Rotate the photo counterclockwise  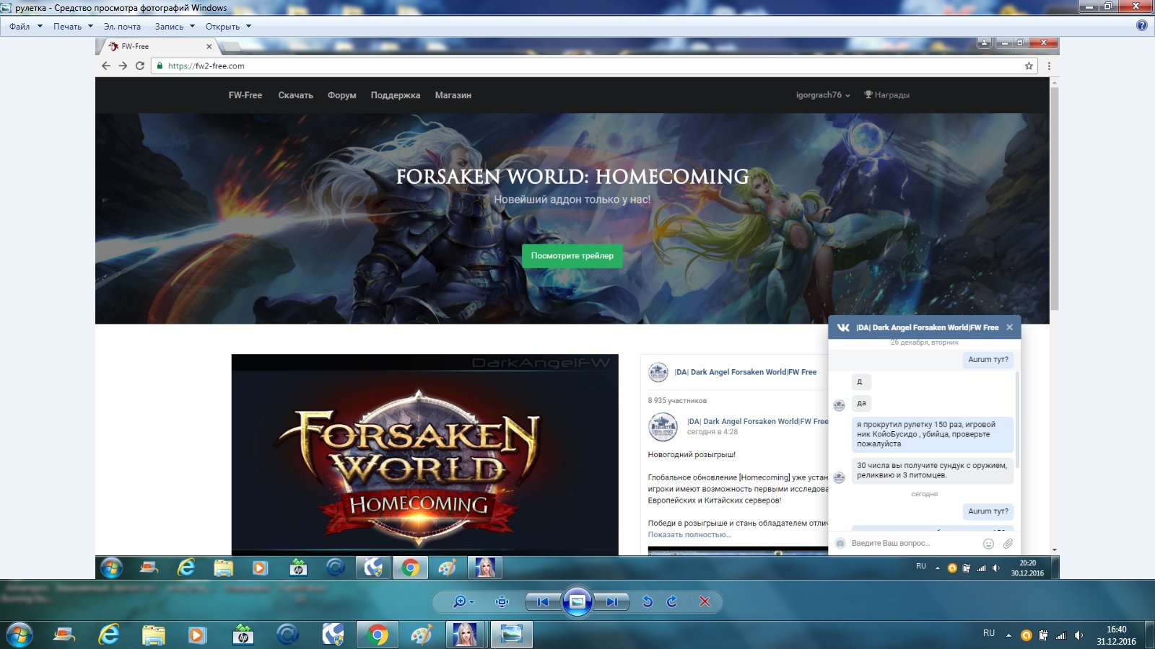[648, 601]
